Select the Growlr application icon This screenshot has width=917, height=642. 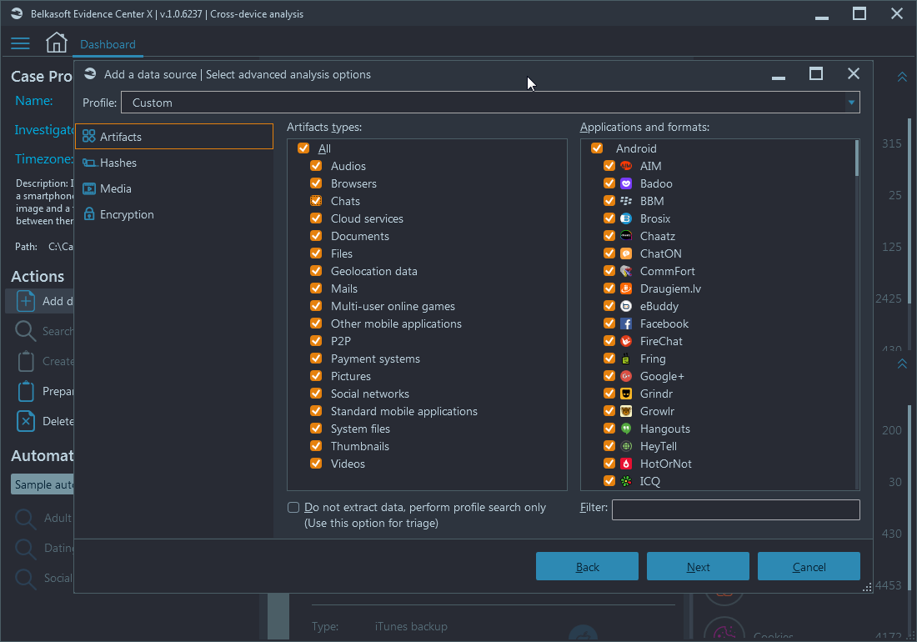(626, 412)
